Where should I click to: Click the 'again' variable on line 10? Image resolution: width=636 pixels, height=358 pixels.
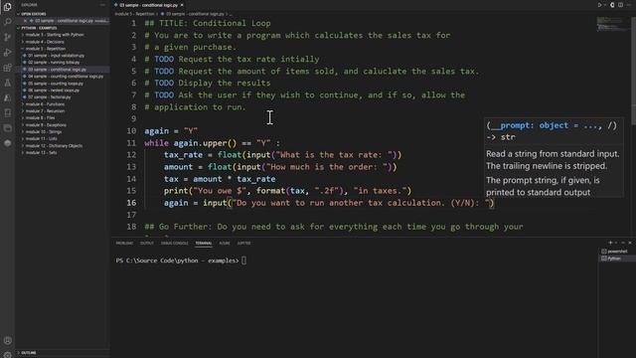pos(157,130)
